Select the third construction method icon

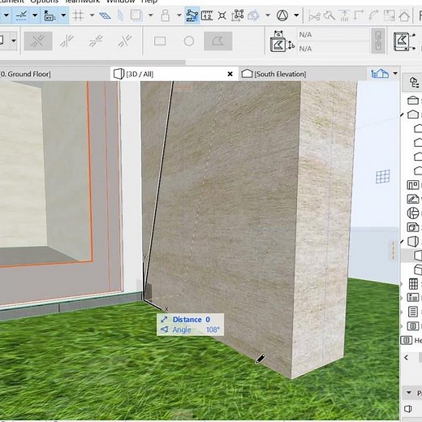pos(95,41)
